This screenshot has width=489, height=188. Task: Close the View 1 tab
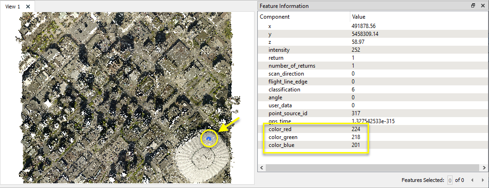click(x=28, y=7)
